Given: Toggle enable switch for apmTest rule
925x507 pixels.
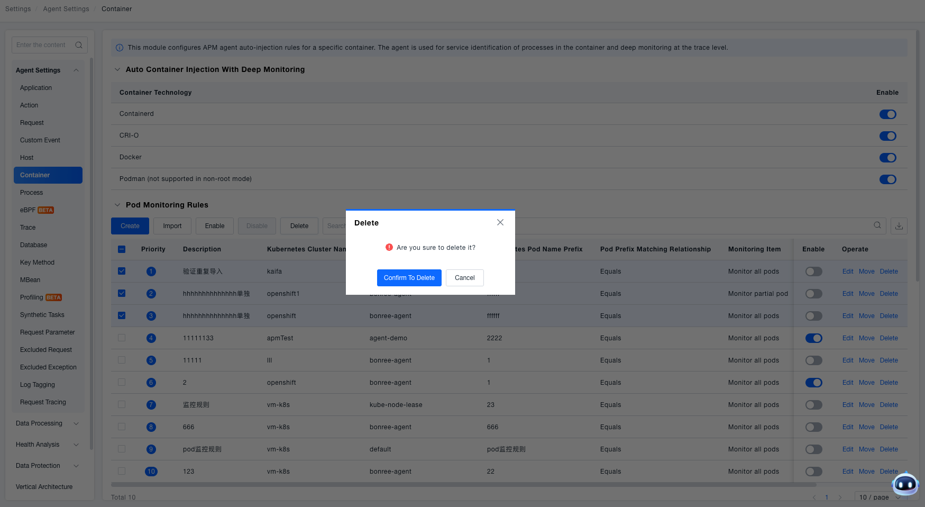Looking at the screenshot, I should click(813, 338).
